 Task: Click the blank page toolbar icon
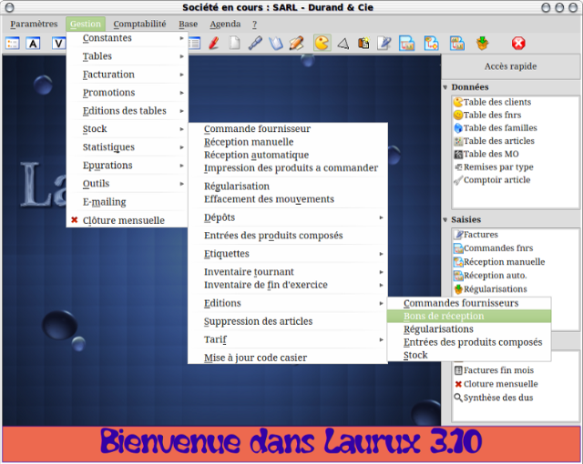point(234,43)
